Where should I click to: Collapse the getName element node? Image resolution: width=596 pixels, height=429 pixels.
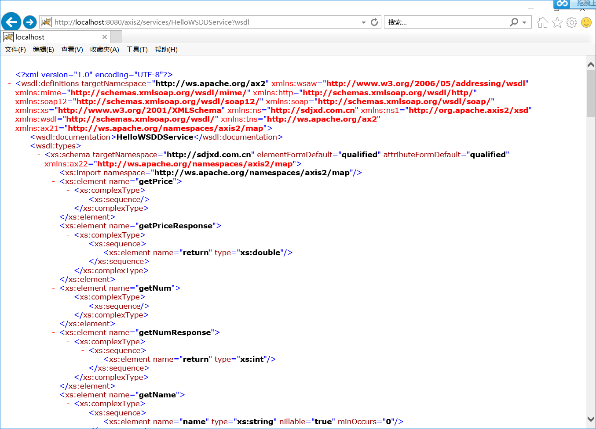click(x=53, y=395)
